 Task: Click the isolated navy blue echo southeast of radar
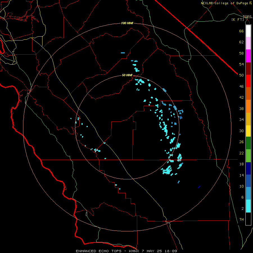coord(199,187)
